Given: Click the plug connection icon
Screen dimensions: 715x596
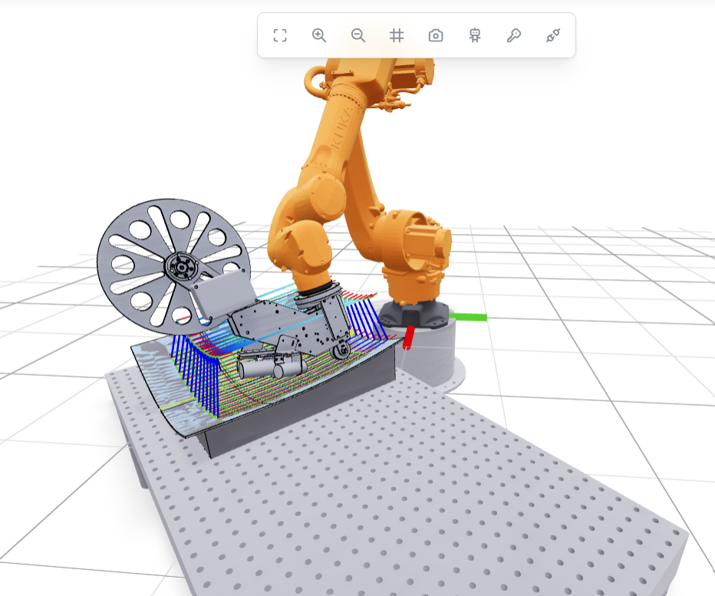Looking at the screenshot, I should (553, 35).
